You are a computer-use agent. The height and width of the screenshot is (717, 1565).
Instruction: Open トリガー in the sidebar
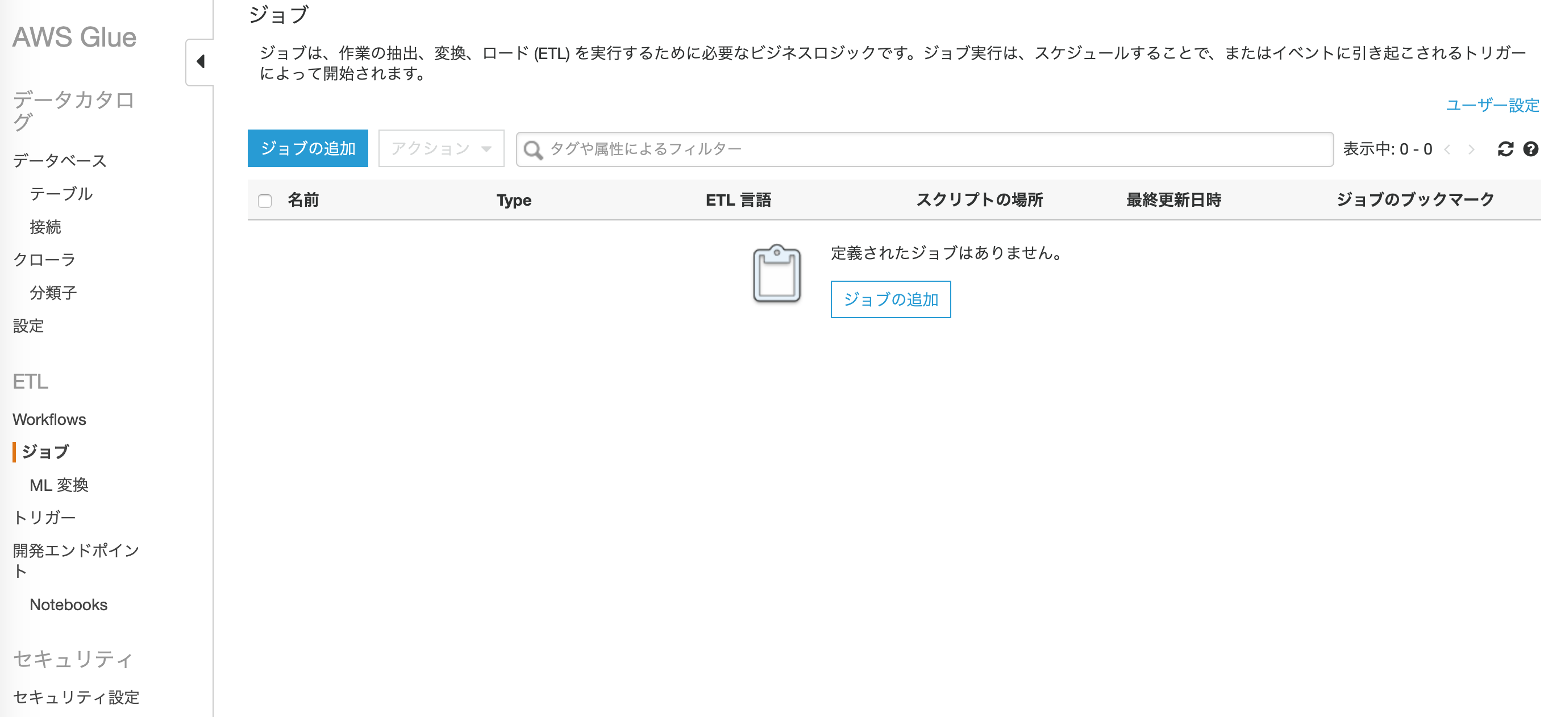click(44, 518)
